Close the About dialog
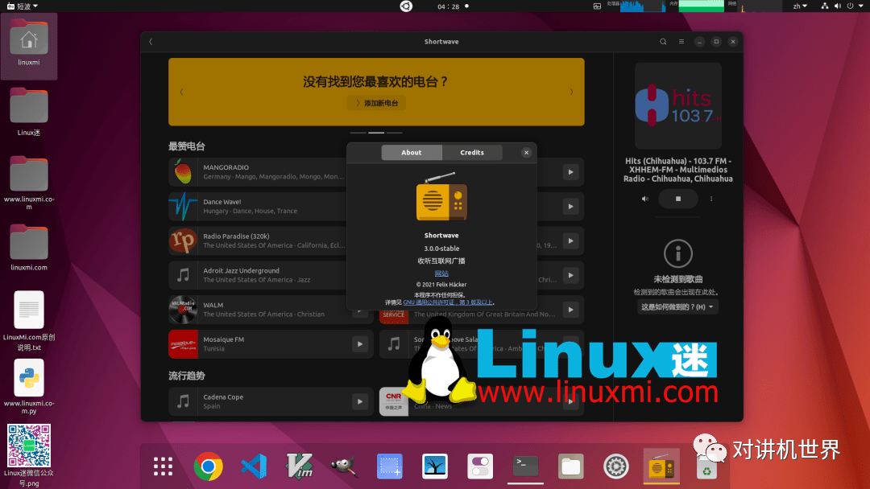The width and height of the screenshot is (870, 489). (527, 152)
